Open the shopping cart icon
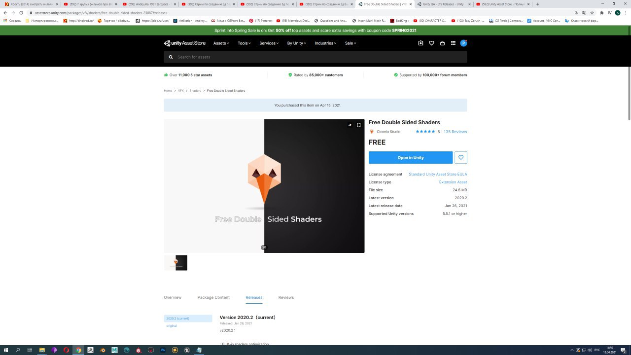This screenshot has height=355, width=631. point(442,43)
